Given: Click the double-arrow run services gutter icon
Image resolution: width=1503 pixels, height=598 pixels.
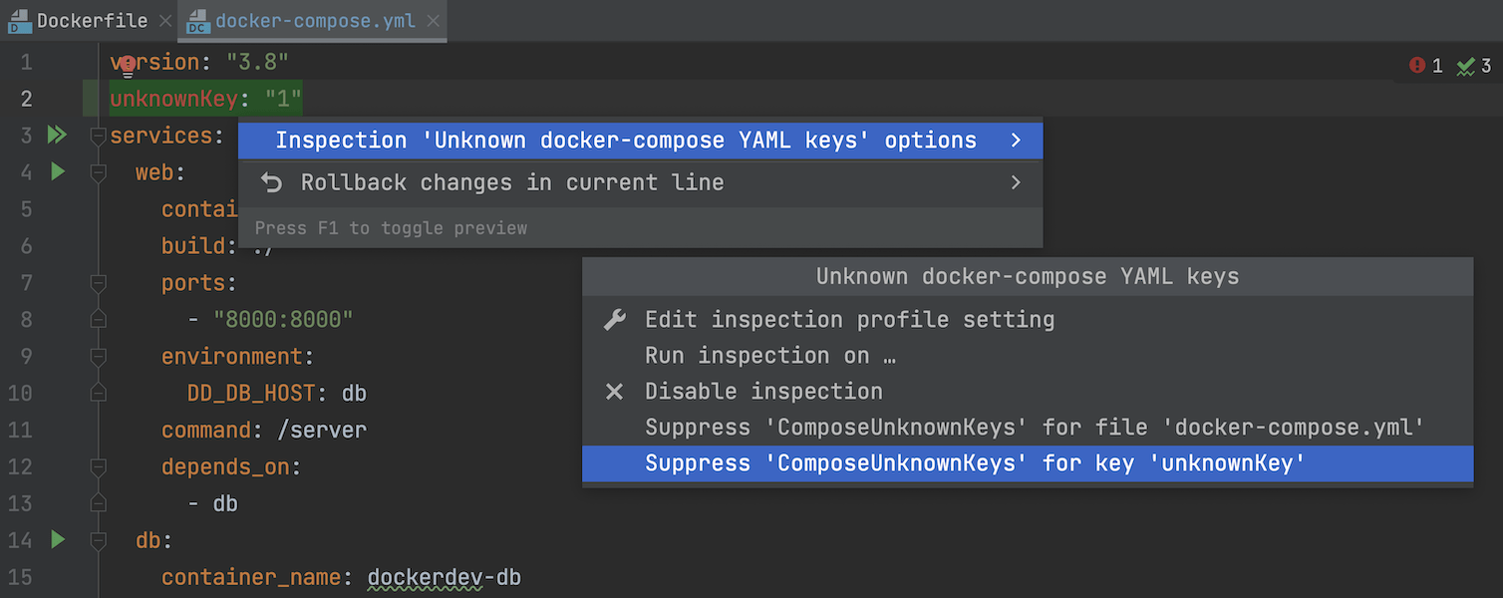Looking at the screenshot, I should tap(57, 135).
